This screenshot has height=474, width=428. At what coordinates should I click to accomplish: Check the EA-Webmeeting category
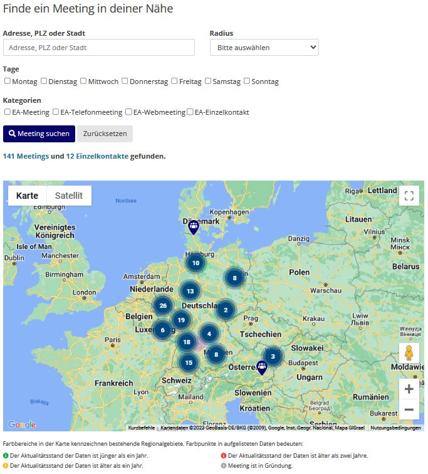[128, 112]
